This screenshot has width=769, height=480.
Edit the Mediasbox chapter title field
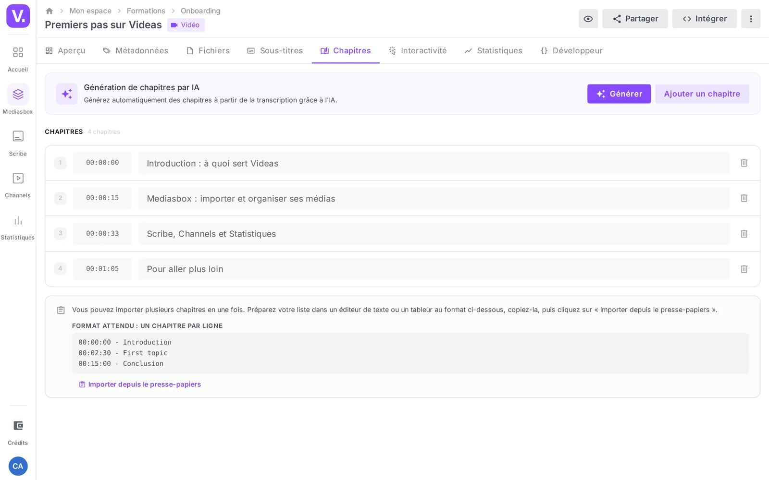point(434,198)
